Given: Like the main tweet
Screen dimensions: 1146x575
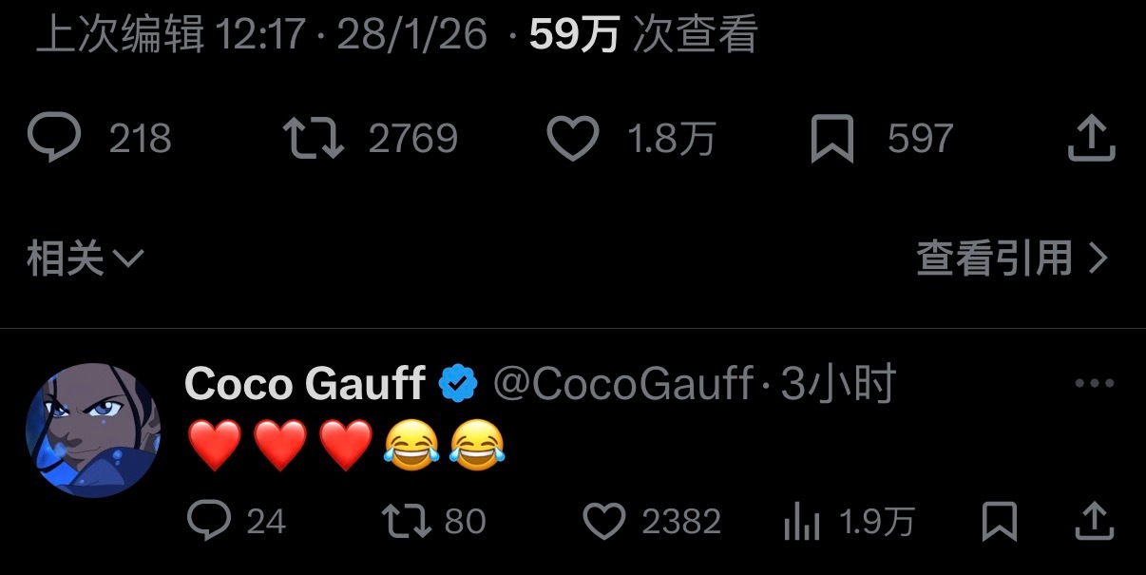Looking at the screenshot, I should [x=573, y=138].
